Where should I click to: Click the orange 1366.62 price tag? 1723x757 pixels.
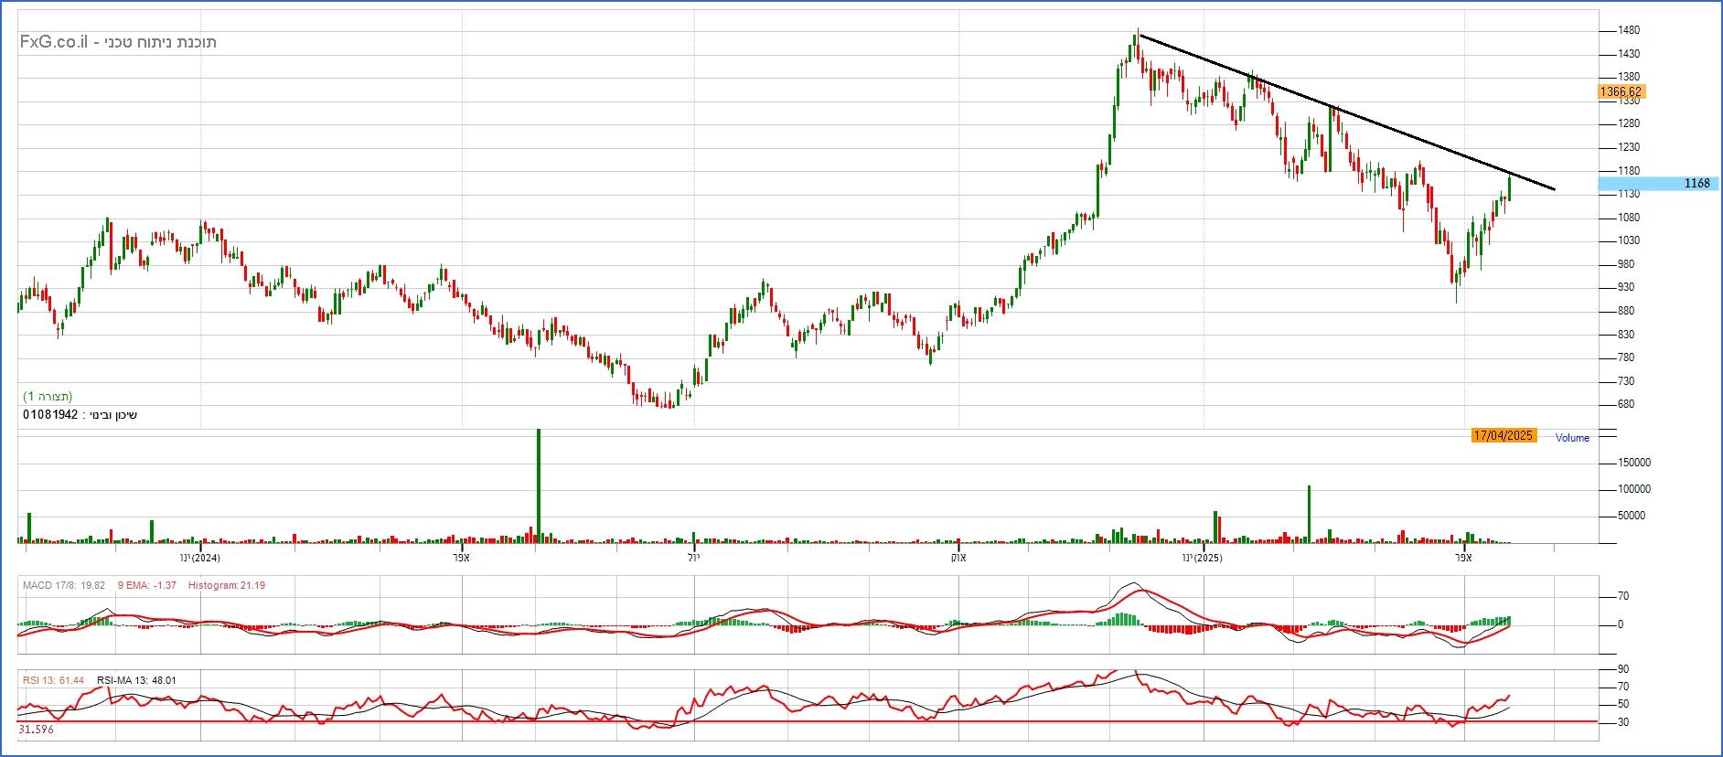[x=1621, y=91]
